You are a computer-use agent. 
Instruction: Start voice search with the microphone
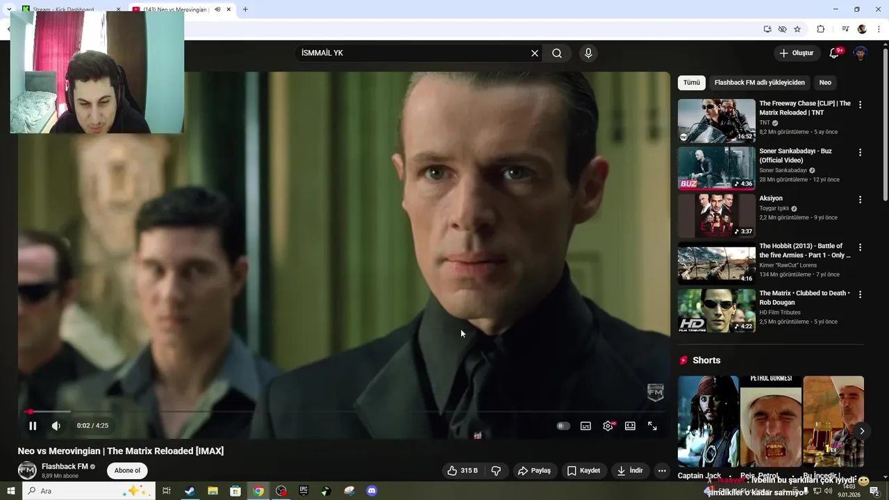pyautogui.click(x=588, y=53)
